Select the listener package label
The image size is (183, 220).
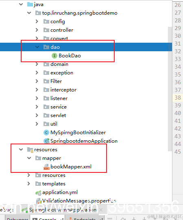click(x=59, y=98)
